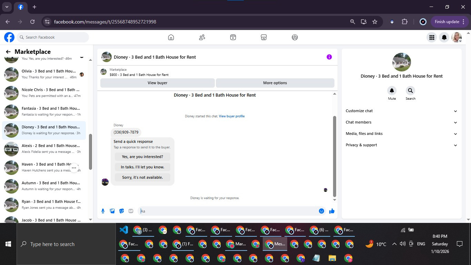This screenshot has height=265, width=471.
Task: Send quick reply "Yes, are you interested?"
Action: (142, 157)
